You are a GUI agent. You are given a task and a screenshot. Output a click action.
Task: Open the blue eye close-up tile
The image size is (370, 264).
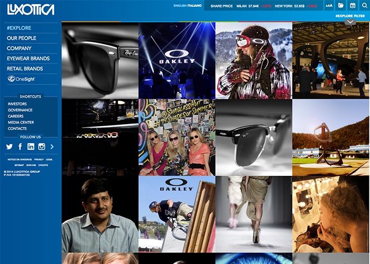[x=254, y=259]
